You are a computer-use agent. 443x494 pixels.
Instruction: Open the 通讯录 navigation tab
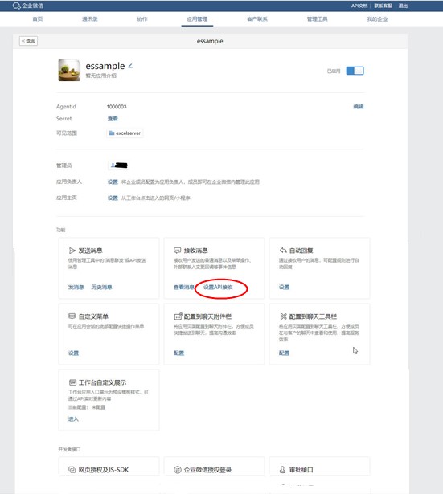coord(90,19)
